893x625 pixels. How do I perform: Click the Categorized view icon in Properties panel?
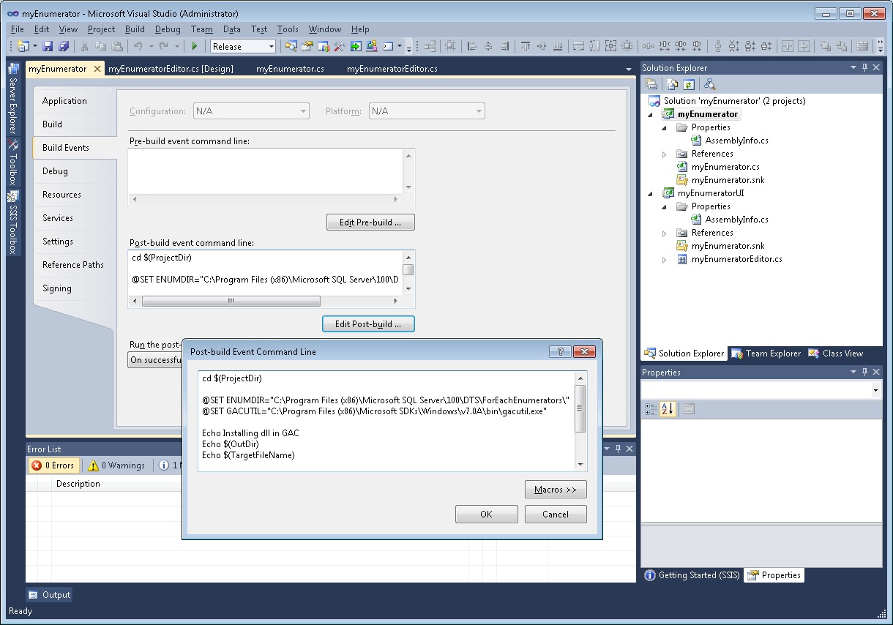(651, 409)
